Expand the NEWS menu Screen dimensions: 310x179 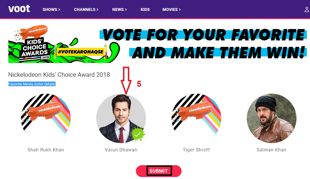[120, 9]
